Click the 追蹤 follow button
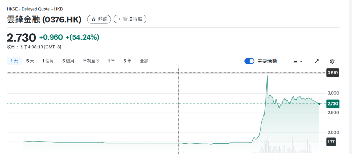The height and width of the screenshot is (154, 352). click(x=99, y=19)
